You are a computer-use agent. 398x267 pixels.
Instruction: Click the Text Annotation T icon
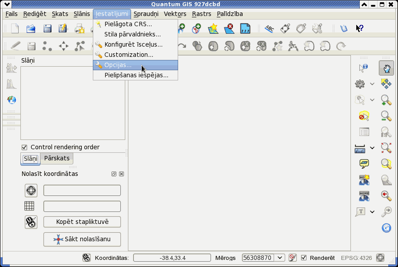pos(360,211)
